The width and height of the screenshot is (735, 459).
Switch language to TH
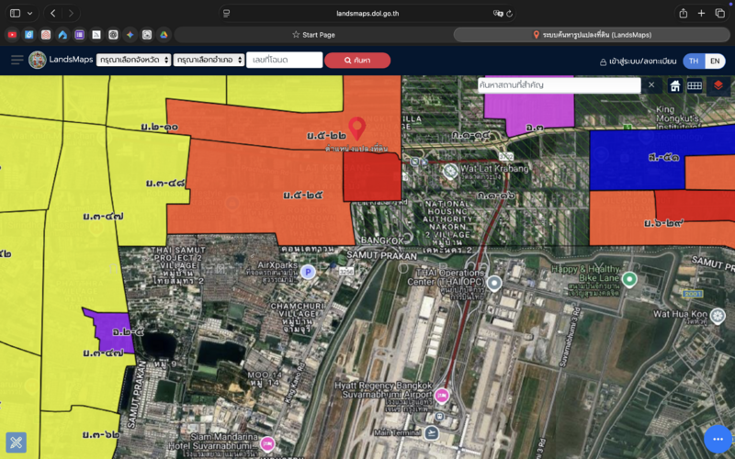[x=694, y=61]
